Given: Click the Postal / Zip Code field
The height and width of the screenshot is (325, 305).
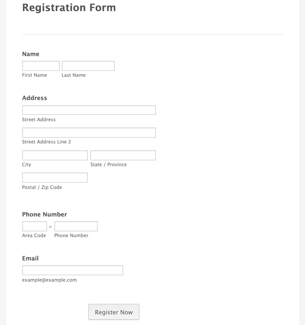Looking at the screenshot, I should point(55,177).
